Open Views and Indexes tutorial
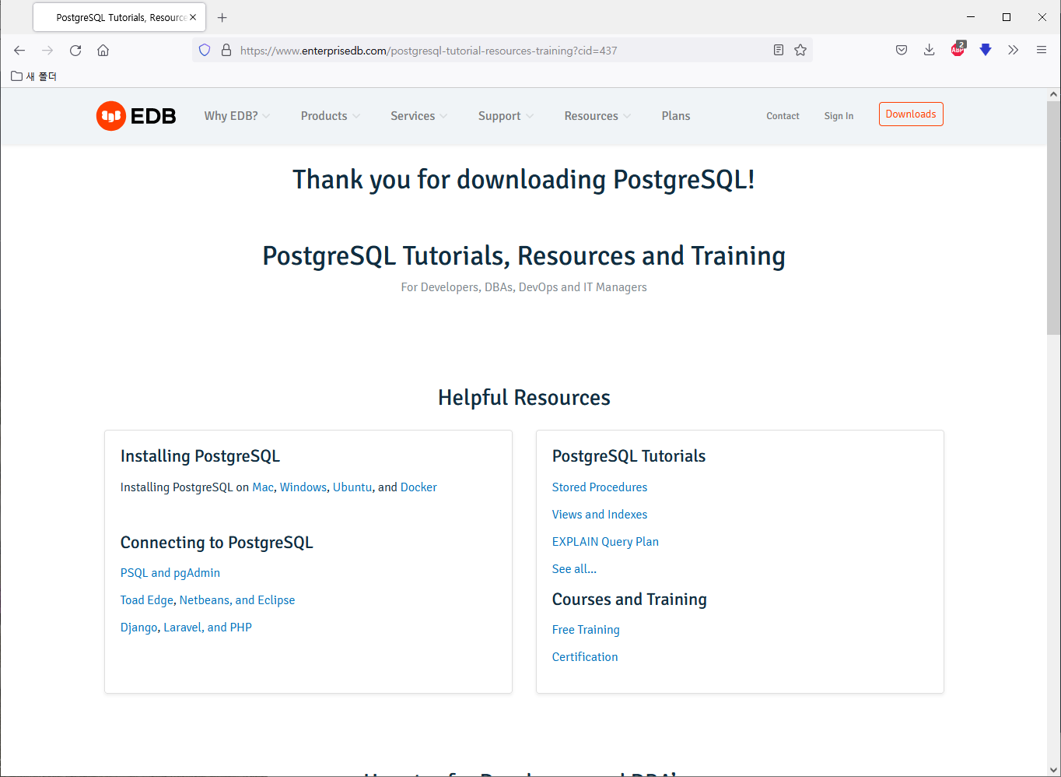The height and width of the screenshot is (777, 1061). point(600,515)
